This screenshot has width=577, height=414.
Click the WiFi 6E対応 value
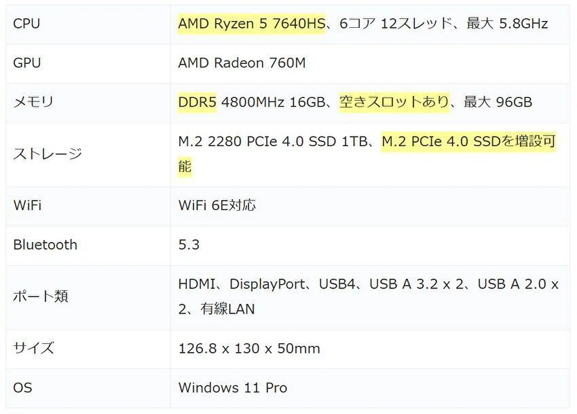click(217, 206)
